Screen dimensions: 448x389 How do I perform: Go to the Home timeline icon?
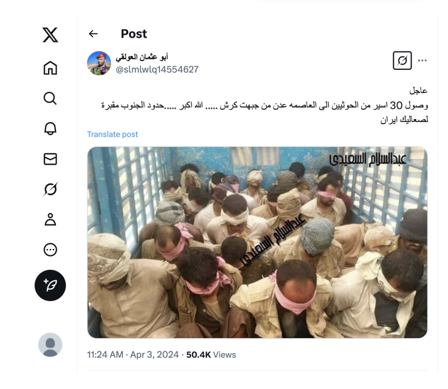[50, 68]
